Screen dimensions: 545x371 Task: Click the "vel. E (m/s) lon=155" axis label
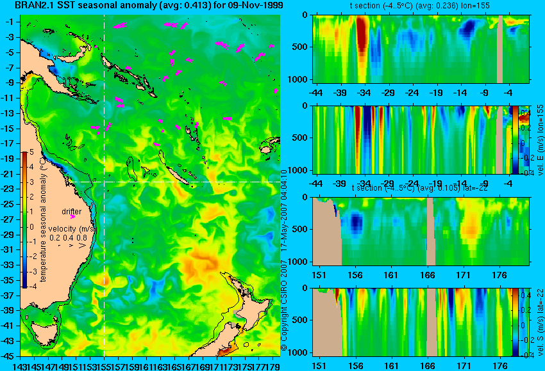[541, 139]
